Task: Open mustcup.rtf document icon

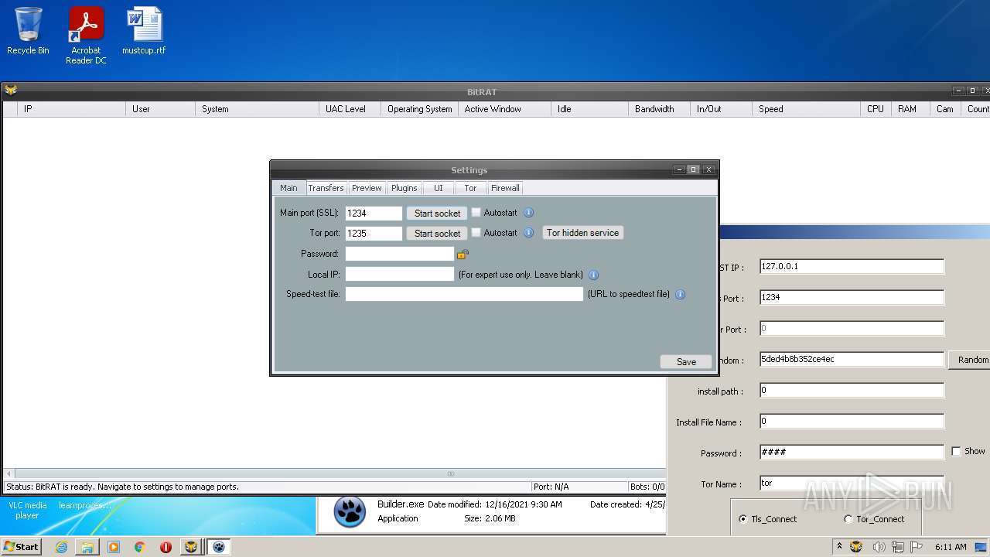Action: 144,31
